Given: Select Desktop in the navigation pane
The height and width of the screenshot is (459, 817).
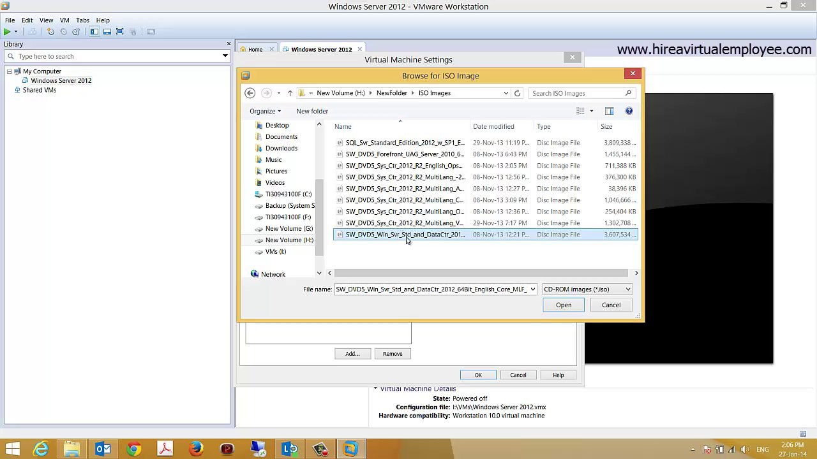Looking at the screenshot, I should click(277, 126).
